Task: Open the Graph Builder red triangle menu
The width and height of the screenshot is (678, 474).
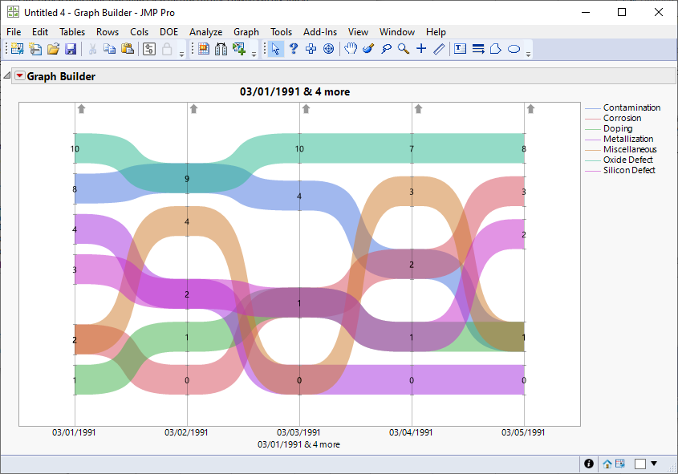Action: coord(19,75)
